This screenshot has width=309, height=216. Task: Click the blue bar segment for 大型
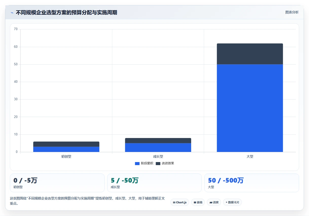(x=250, y=108)
